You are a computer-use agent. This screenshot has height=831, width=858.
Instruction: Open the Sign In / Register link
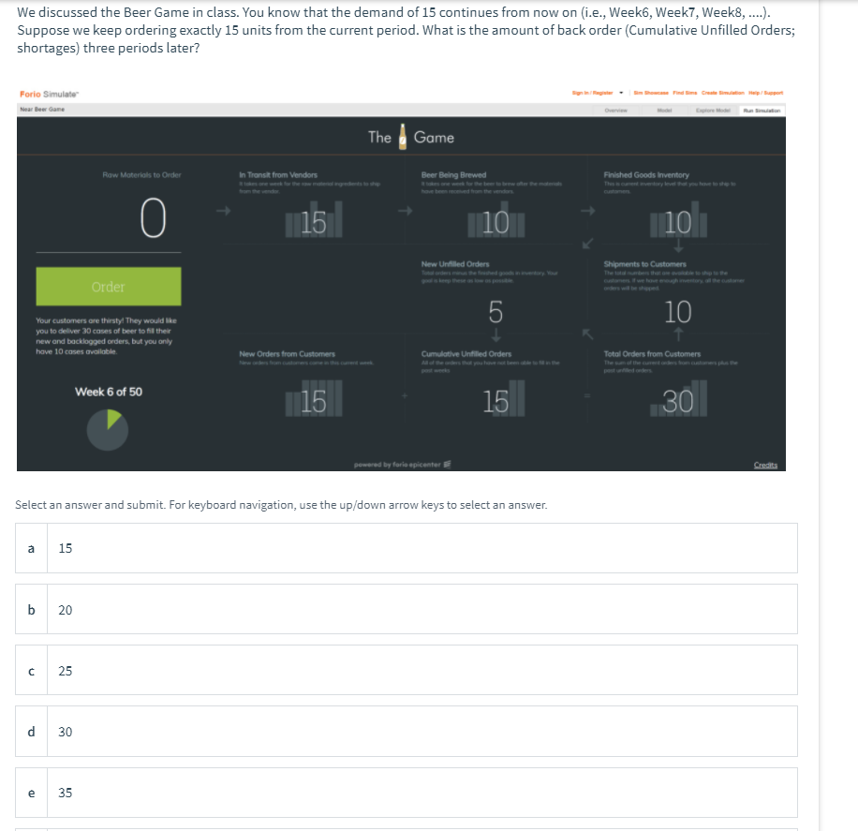click(592, 93)
